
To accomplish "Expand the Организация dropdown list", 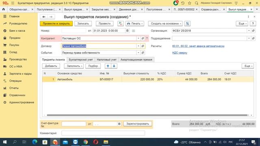I will point(249,31).
